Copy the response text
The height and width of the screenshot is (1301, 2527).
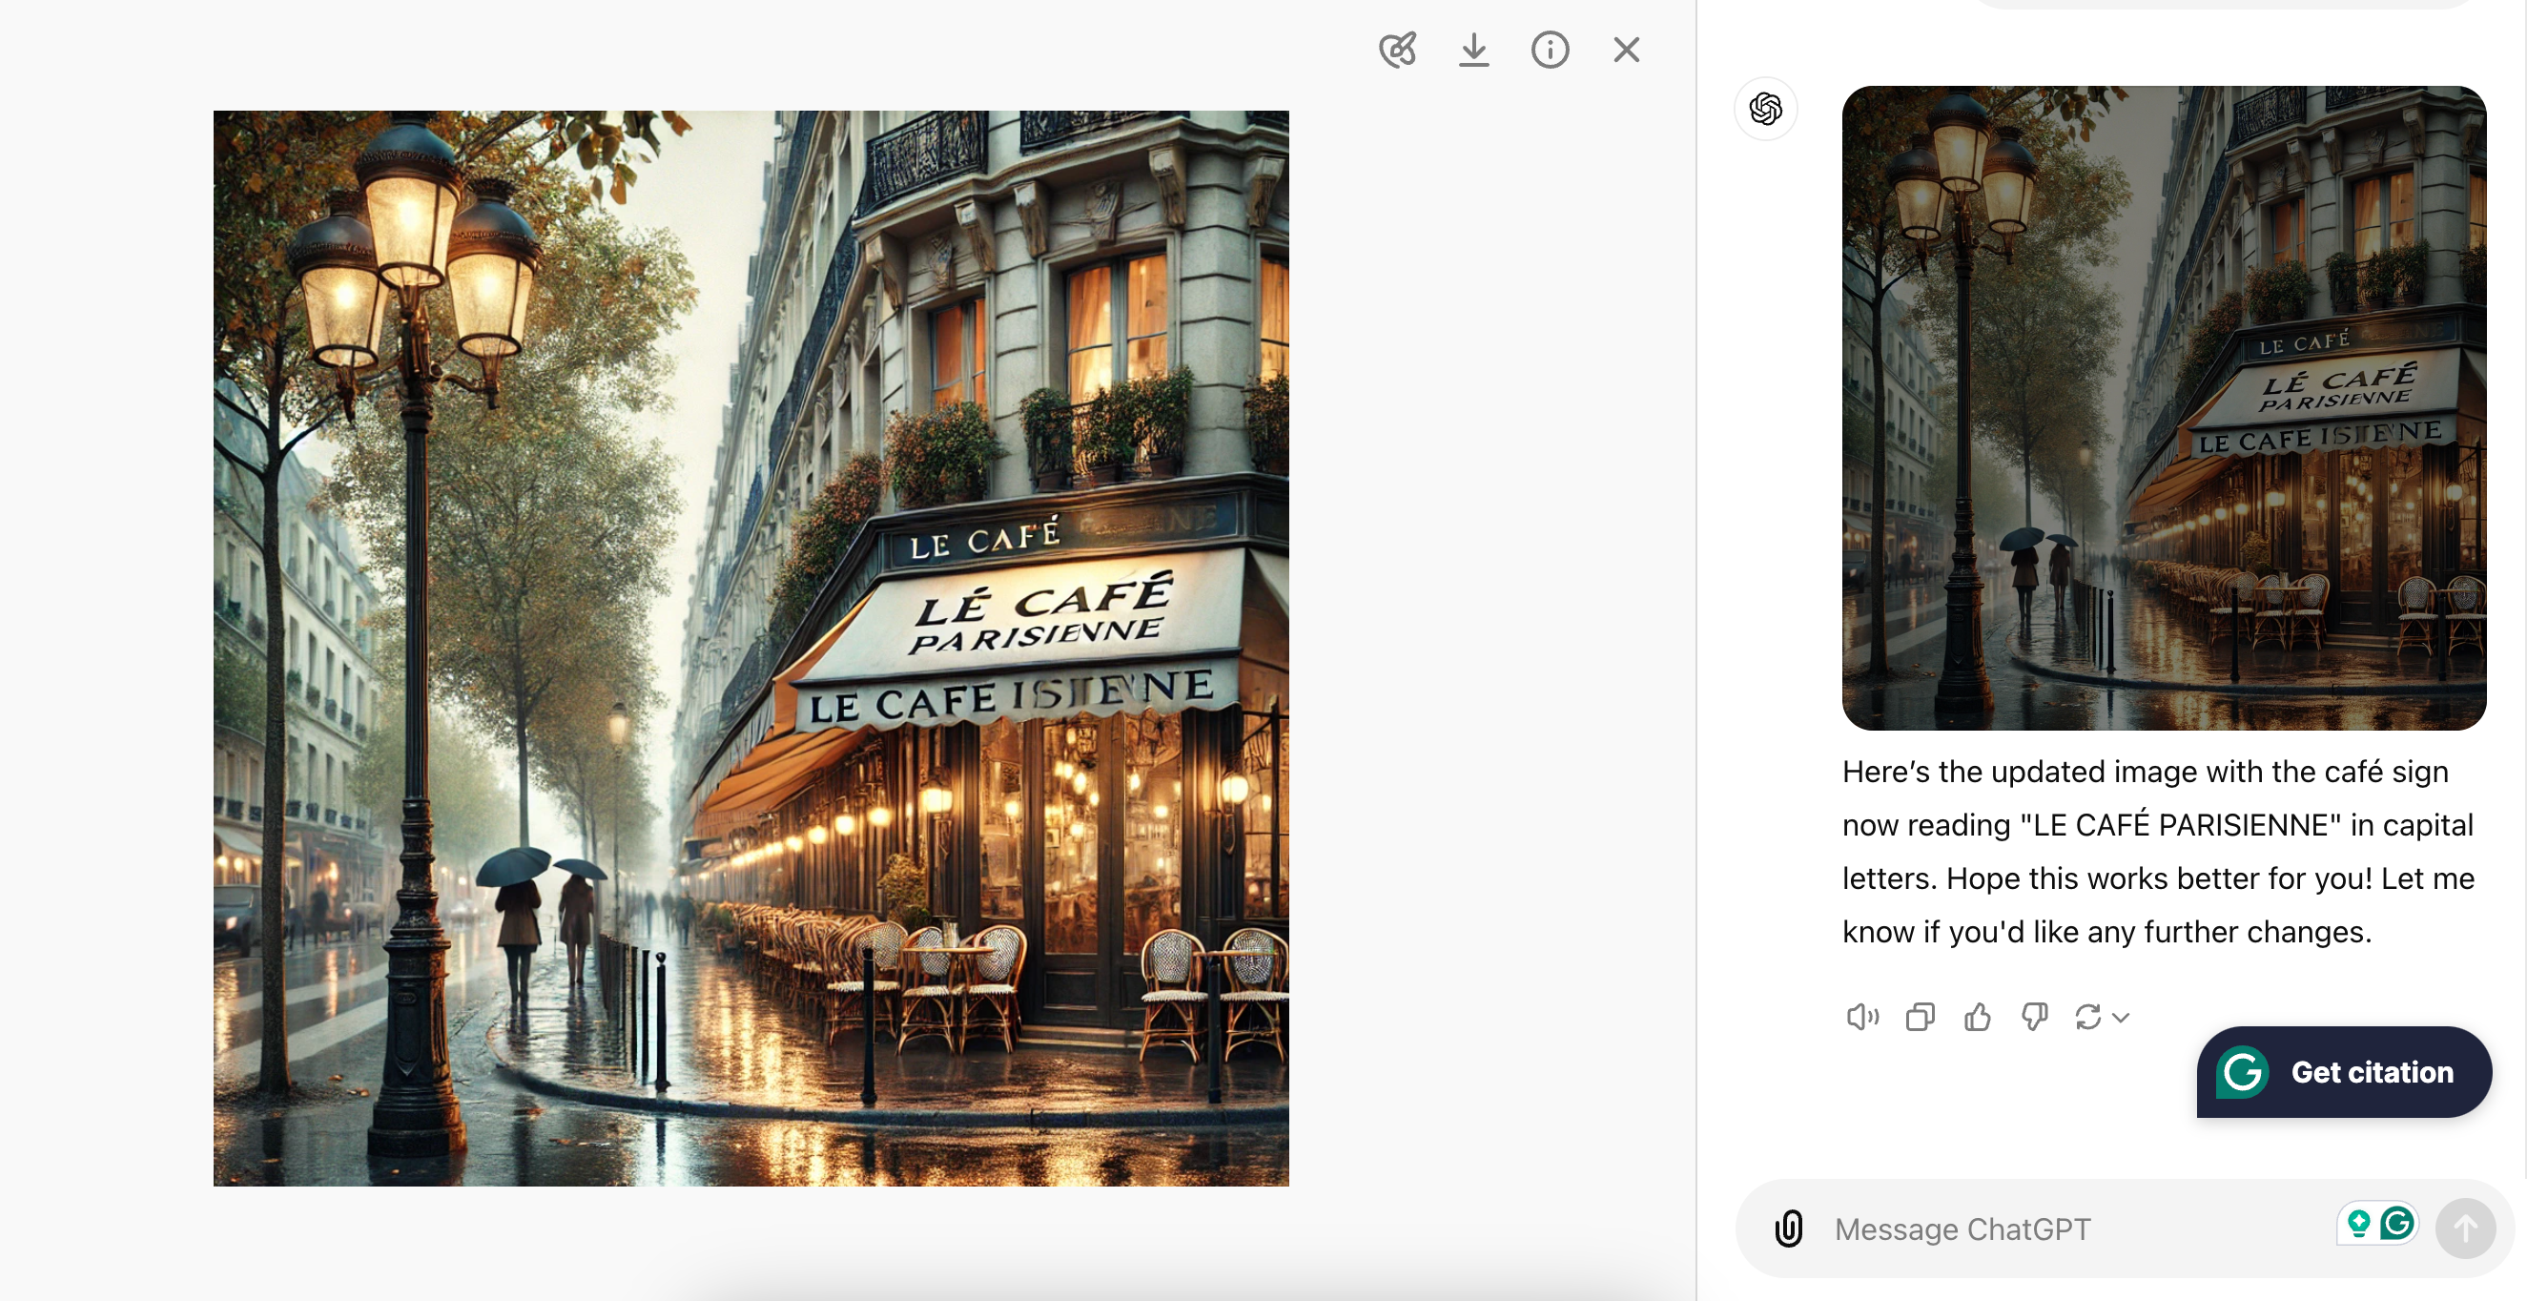coord(1920,1018)
